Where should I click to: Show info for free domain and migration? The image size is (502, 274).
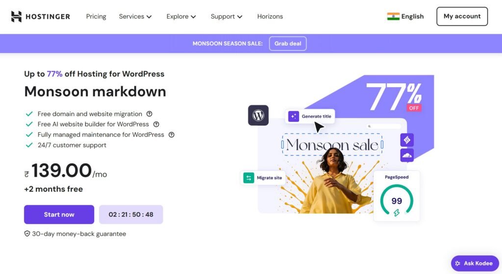click(x=149, y=114)
